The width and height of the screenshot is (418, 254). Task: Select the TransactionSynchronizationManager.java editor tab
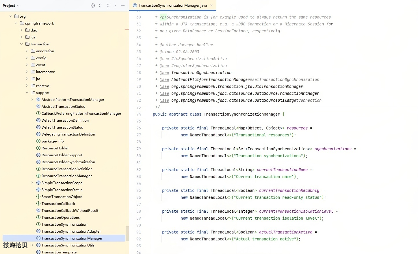click(x=172, y=5)
